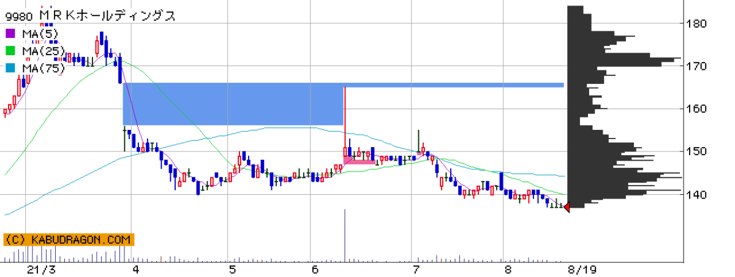The width and height of the screenshot is (735, 277).
Task: Click the stock title 9980 MRKホールディングス
Action: [90, 16]
